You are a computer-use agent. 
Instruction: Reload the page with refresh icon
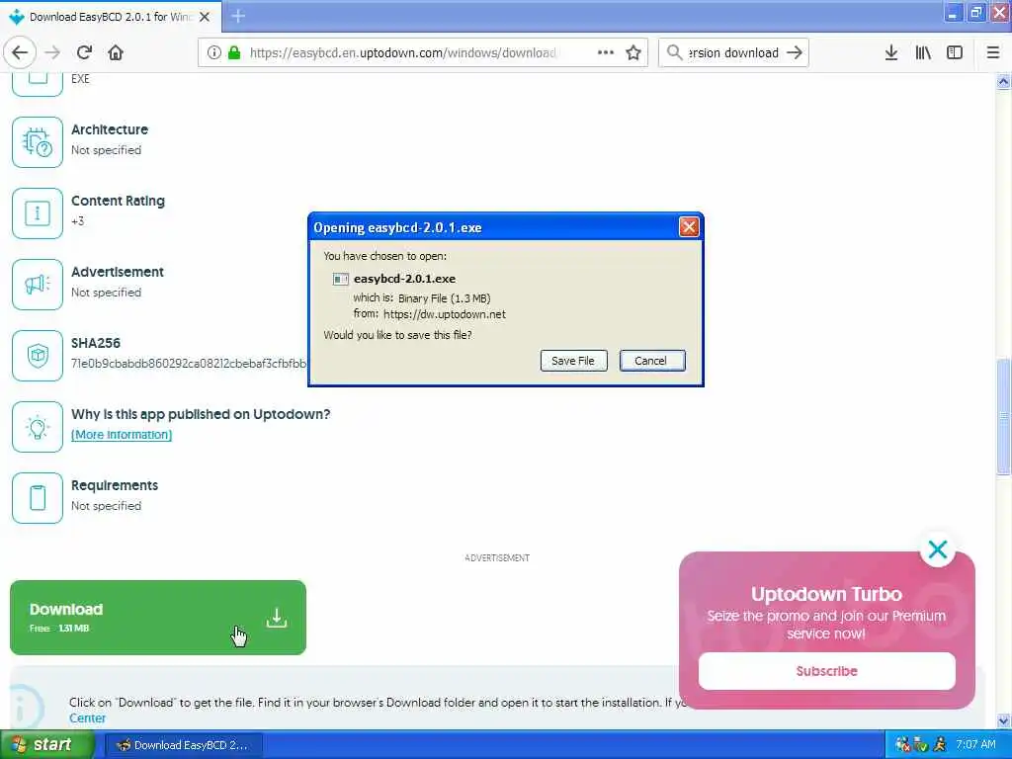[x=84, y=52]
